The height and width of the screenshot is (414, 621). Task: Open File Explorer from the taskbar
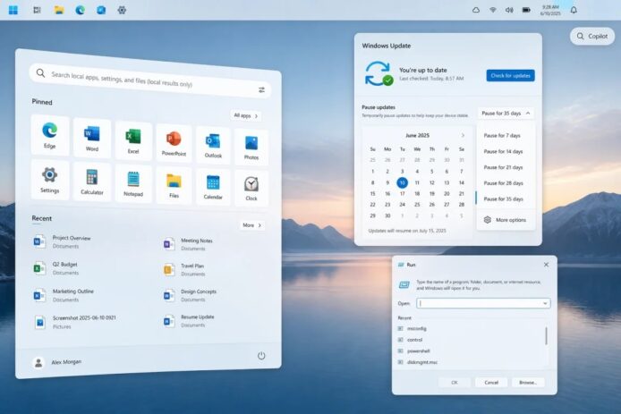tap(59, 10)
